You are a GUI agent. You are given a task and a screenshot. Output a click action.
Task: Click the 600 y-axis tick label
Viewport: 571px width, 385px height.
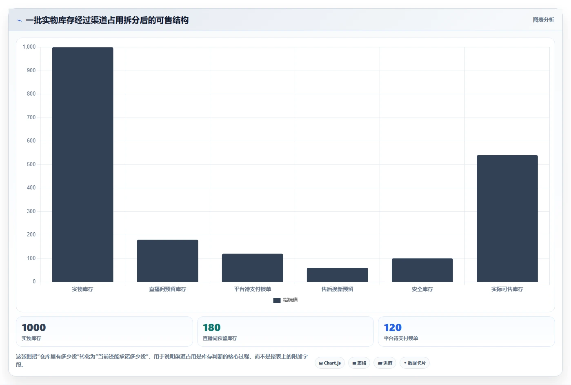tap(31, 141)
